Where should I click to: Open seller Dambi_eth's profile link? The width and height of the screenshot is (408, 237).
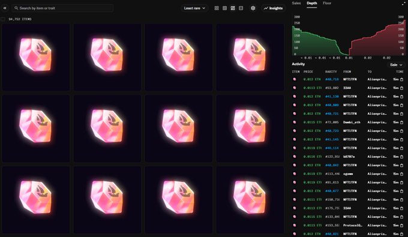tap(352, 122)
